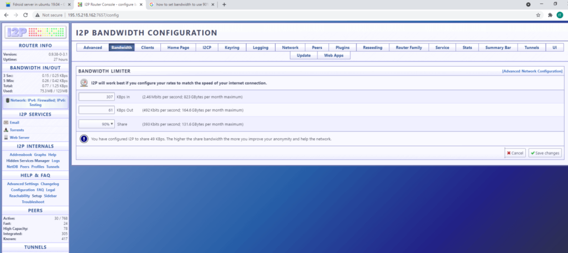The width and height of the screenshot is (568, 253).
Task: Close the Fdroid server tab
Action: pos(69,4)
